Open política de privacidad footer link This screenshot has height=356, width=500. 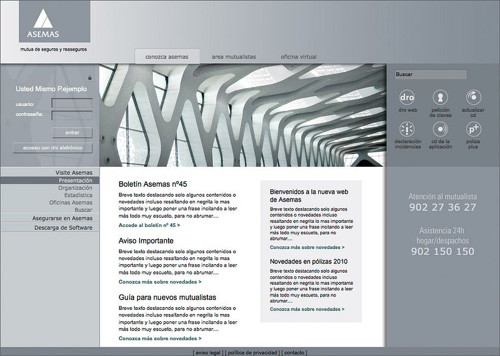(252, 352)
